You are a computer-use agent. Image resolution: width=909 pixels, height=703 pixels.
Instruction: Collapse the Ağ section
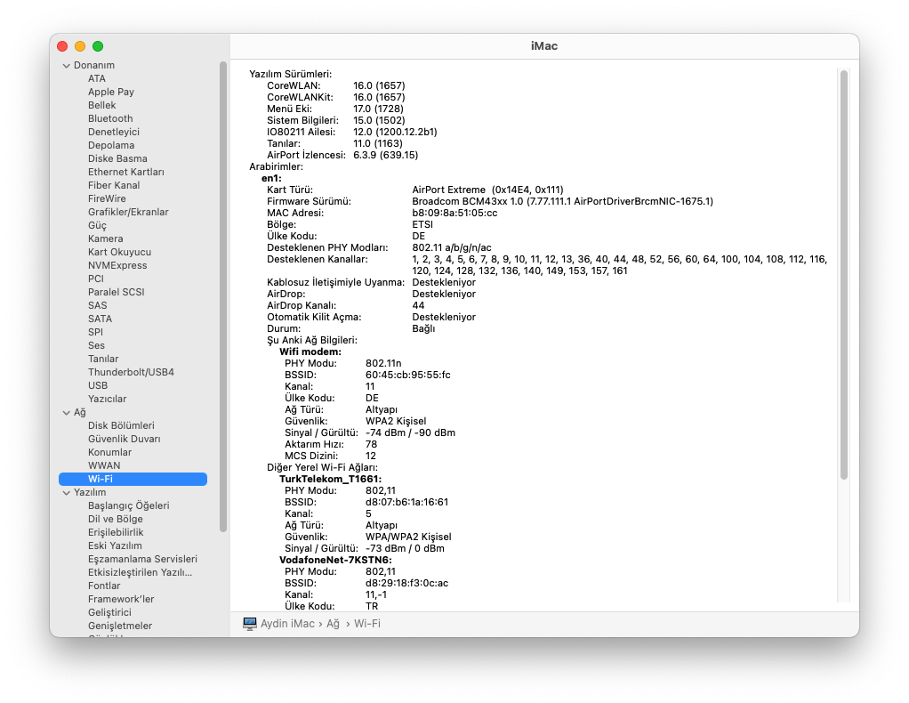point(66,412)
